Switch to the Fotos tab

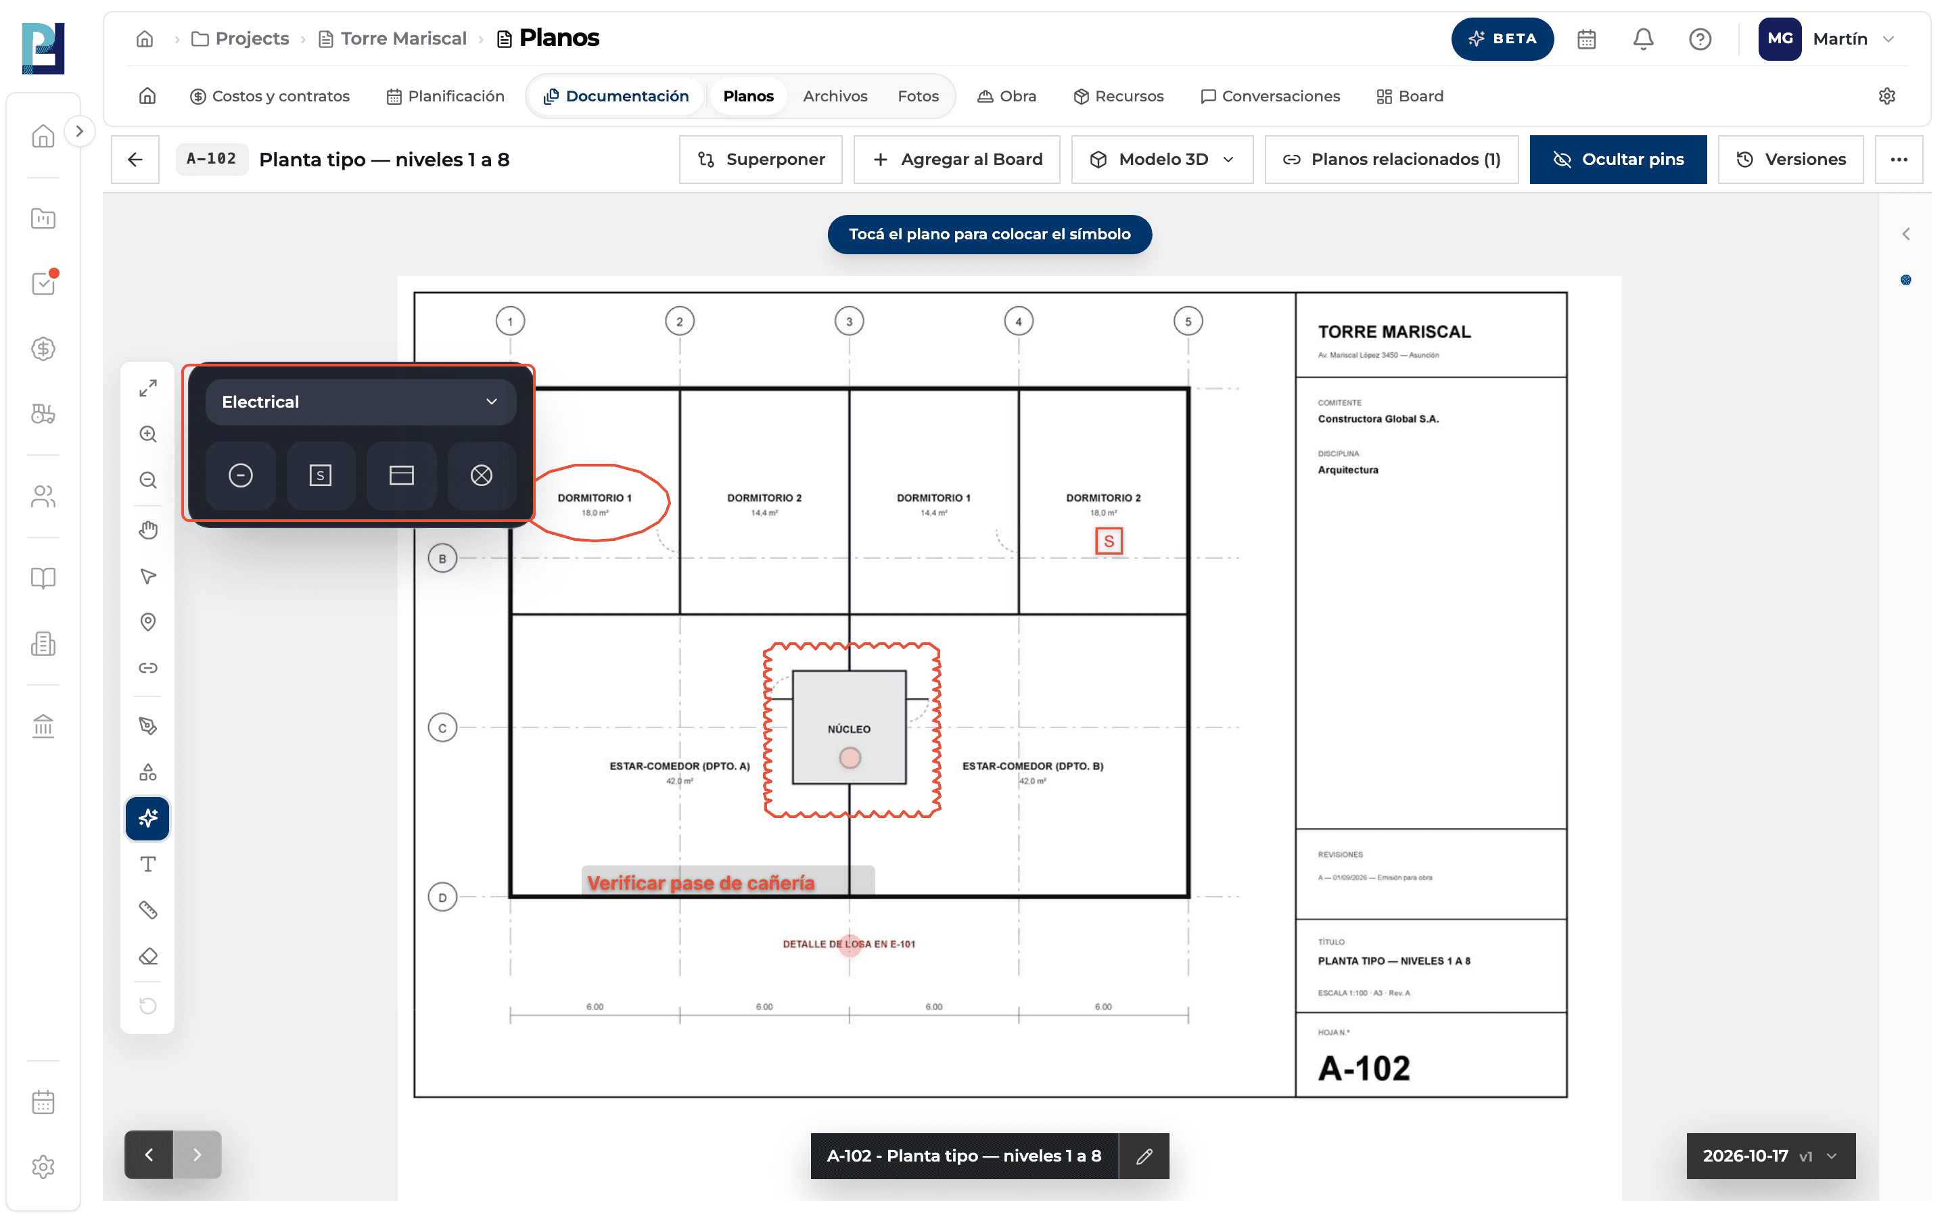pos(918,96)
